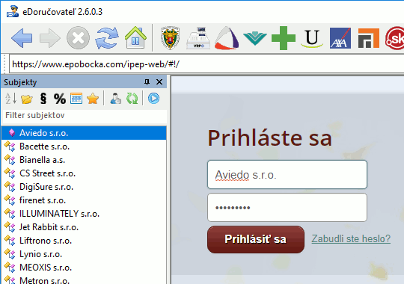Click the percent % icon in Subjekty toolbar
This screenshot has width=404, height=284.
point(60,99)
